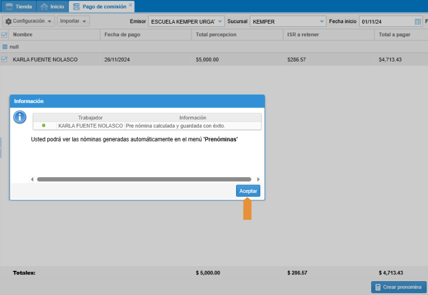Screen dimensions: 428x295
Task: Expand the Emisor dropdown
Action: tap(220, 22)
